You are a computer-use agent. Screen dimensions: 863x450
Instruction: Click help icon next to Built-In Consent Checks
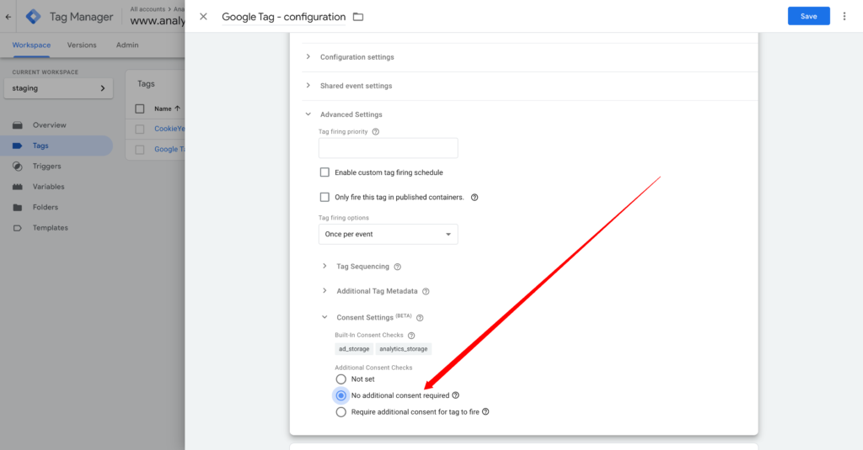tap(411, 335)
